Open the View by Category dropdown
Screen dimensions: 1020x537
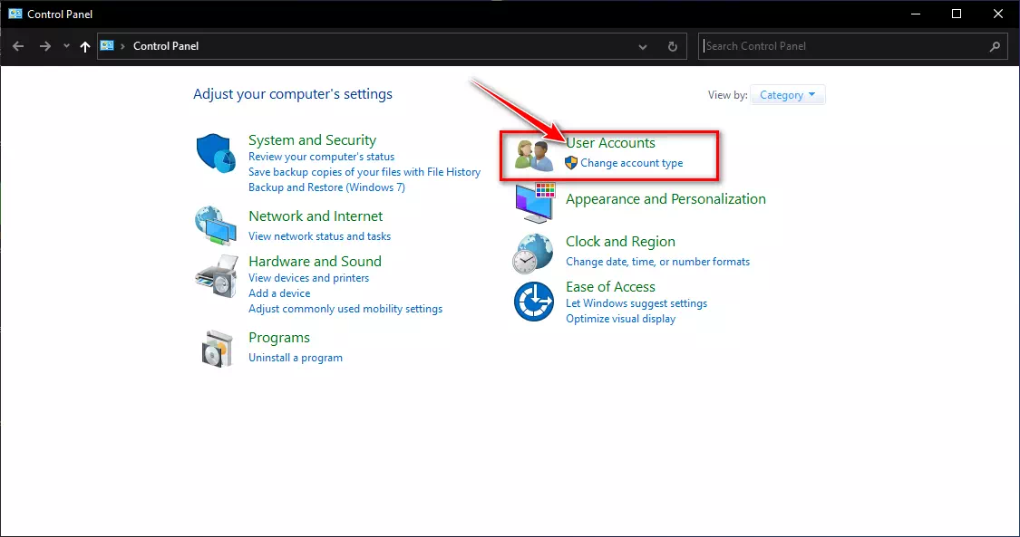(x=787, y=95)
